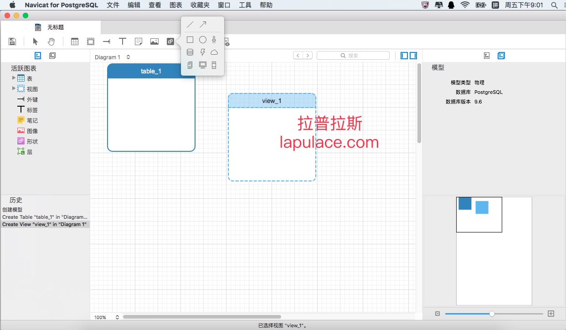Choose the server tower shape
The image size is (566, 330).
pos(190,65)
